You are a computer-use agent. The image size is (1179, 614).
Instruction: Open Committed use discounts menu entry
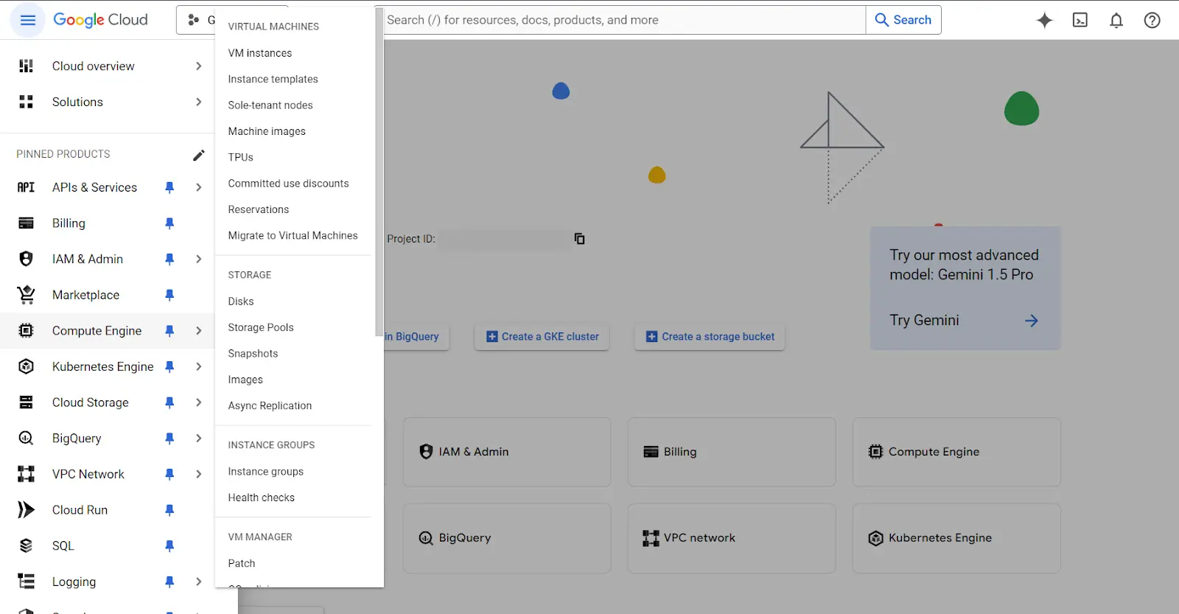tap(288, 184)
